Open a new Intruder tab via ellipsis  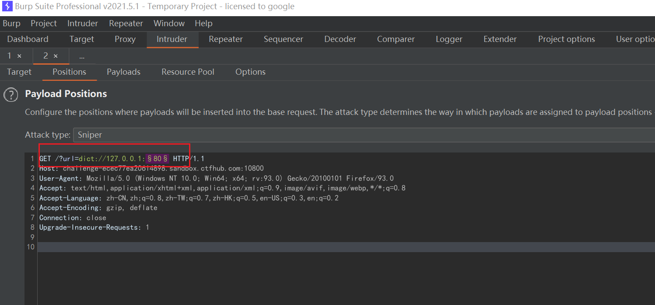coord(82,56)
